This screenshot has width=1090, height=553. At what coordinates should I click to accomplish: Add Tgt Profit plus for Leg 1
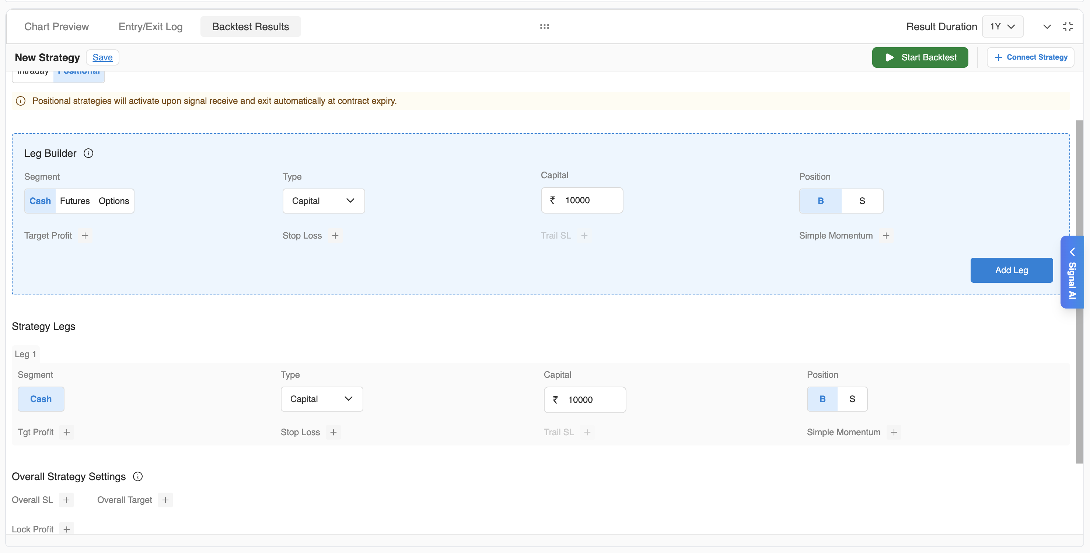pyautogui.click(x=66, y=432)
